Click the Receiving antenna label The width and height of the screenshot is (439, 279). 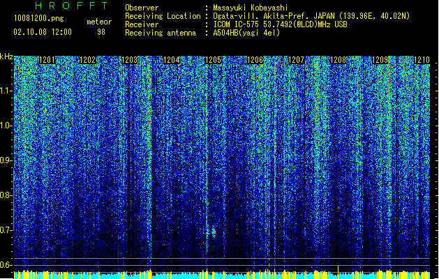(x=161, y=33)
